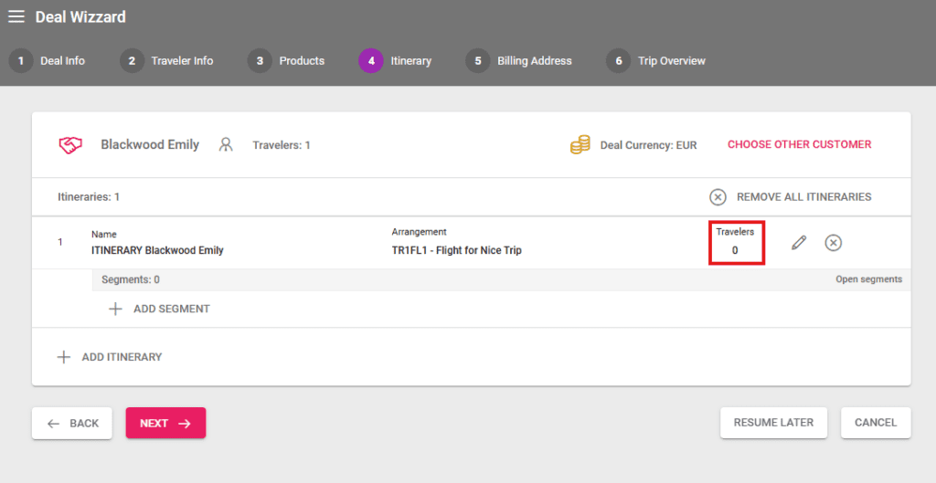Expand Open segments for the itinerary
Screen dimensions: 936x483
click(x=867, y=279)
